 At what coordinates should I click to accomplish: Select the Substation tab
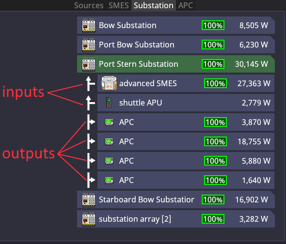point(154,5)
